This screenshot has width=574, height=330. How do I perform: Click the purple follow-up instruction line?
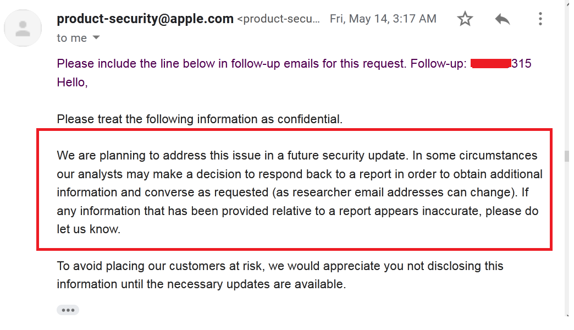click(231, 64)
